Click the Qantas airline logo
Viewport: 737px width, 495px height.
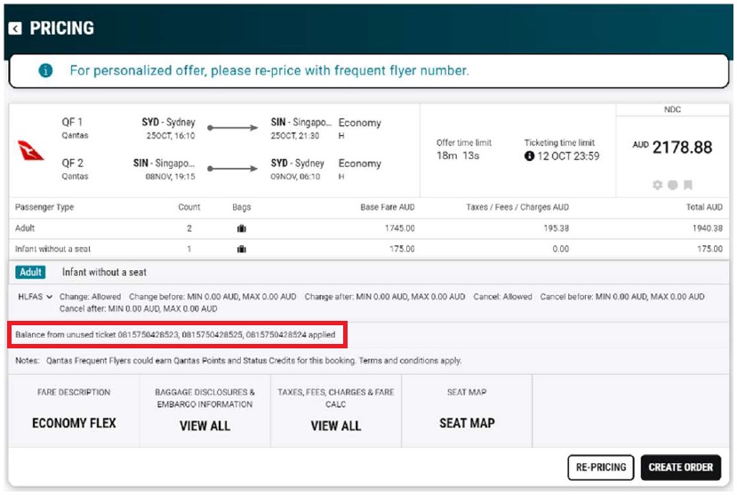(x=30, y=150)
